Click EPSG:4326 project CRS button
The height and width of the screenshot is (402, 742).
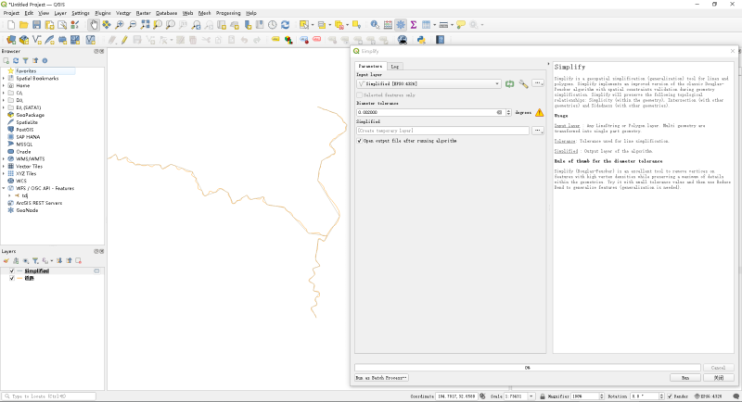tap(709, 396)
